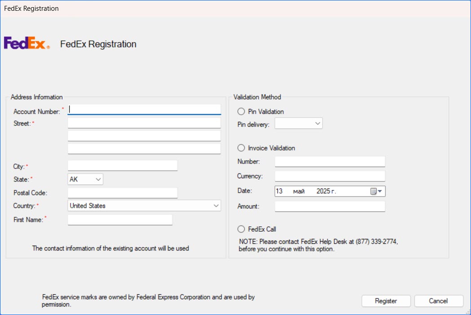Select the month 'май' in Date field
The width and height of the screenshot is (471, 315).
coord(299,191)
